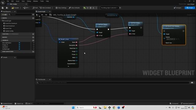Open the Edit menu
The image size is (196, 110).
(12, 1)
